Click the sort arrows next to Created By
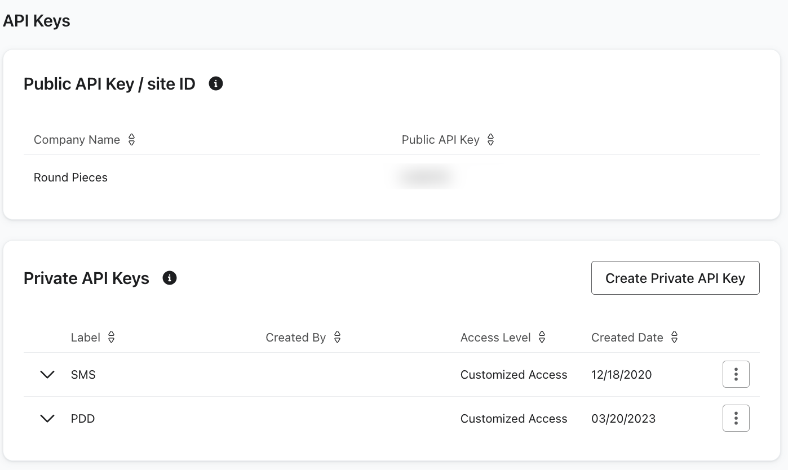The image size is (788, 470). [x=337, y=337]
